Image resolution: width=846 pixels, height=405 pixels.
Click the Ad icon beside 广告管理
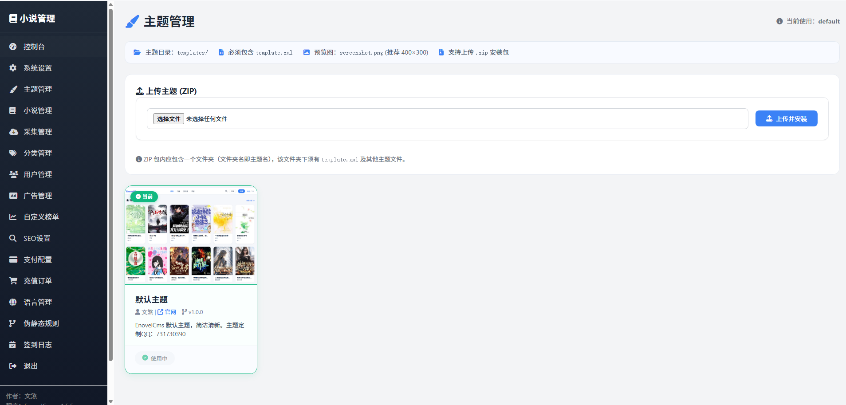pyautogui.click(x=13, y=196)
